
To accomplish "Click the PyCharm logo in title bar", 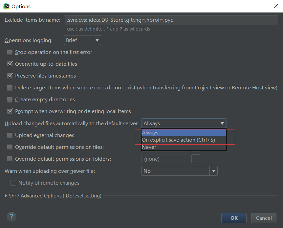I will pyautogui.click(x=7, y=6).
